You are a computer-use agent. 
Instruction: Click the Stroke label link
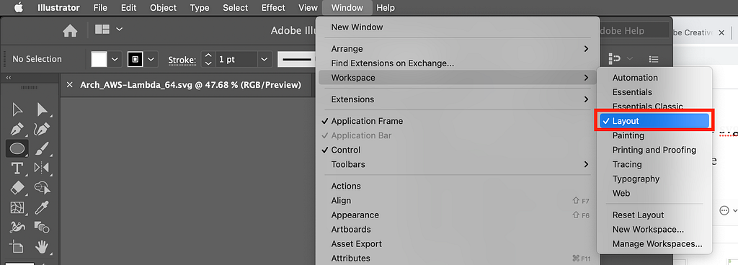tap(182, 60)
